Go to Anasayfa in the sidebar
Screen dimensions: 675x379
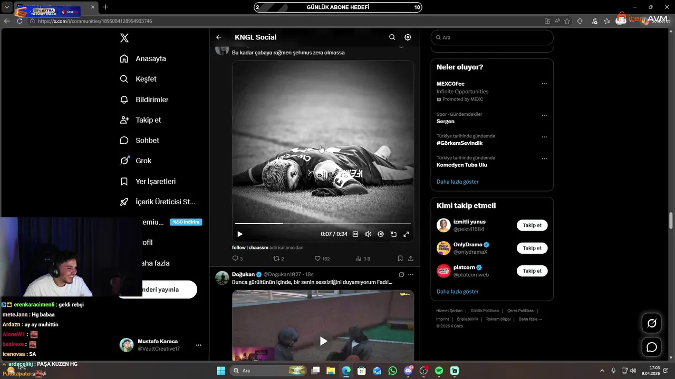[143, 58]
